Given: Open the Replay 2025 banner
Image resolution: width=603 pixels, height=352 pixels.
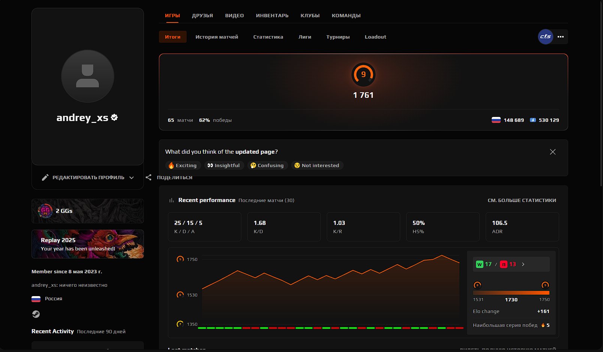Looking at the screenshot, I should (x=88, y=244).
